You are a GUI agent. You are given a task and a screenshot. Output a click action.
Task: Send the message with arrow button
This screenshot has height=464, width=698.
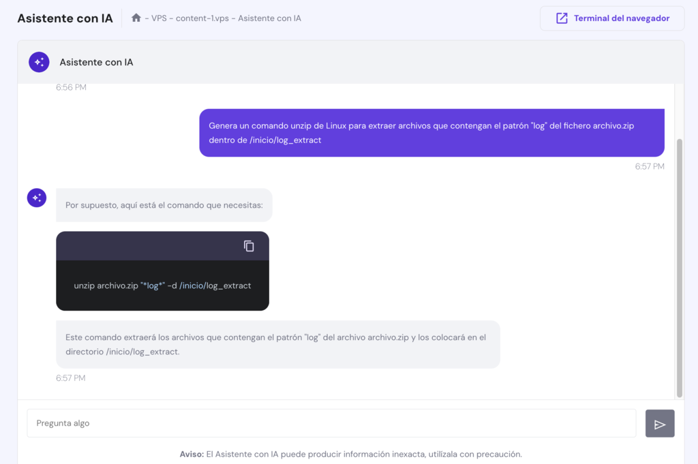tap(659, 424)
